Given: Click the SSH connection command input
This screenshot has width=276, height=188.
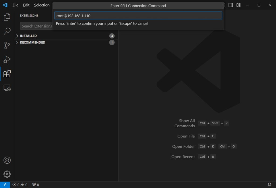Looking at the screenshot, I should (x=138, y=16).
